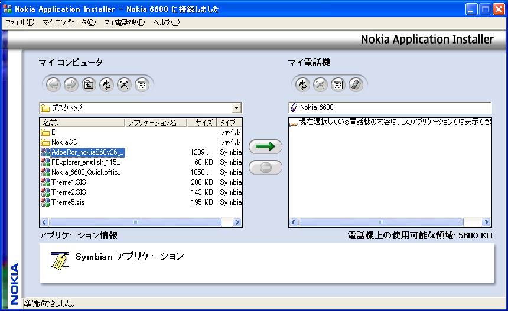Open properties icon in phone toolbar

338,85
